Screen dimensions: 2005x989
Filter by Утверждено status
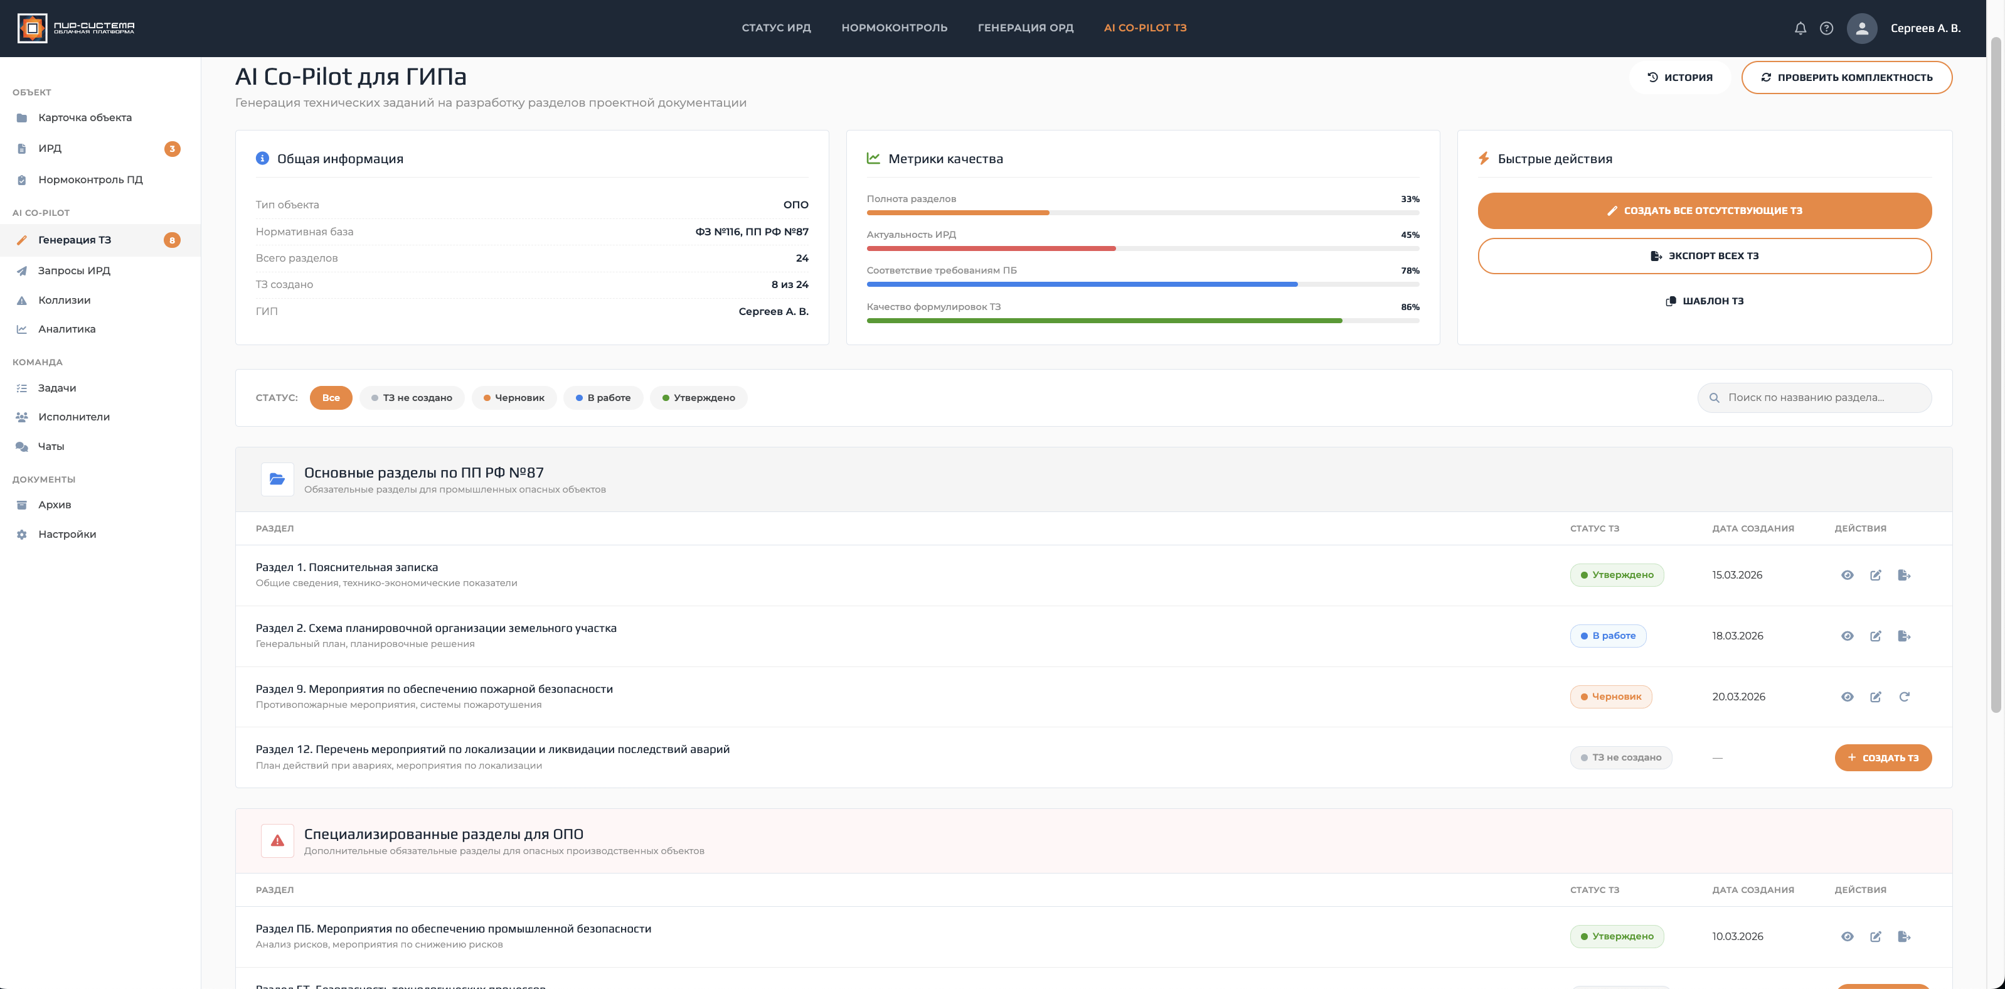point(698,397)
